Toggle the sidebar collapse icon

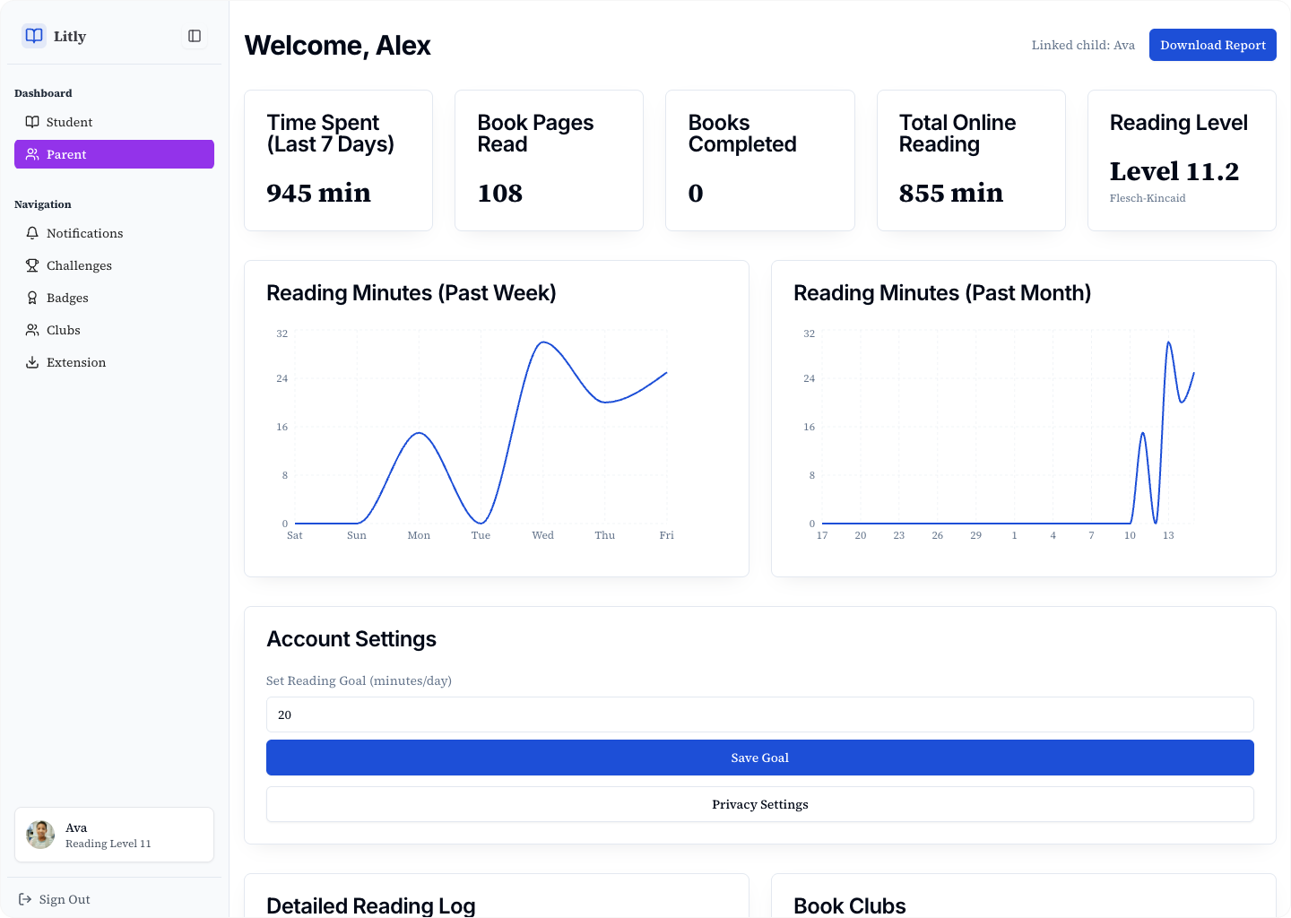195,36
